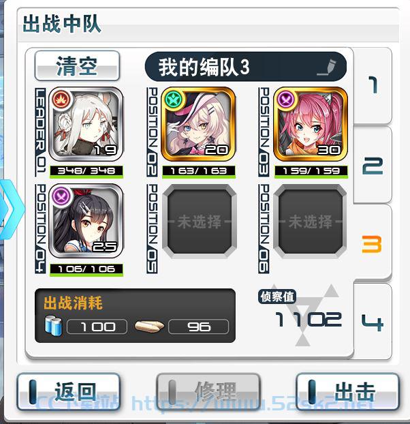Select the pink-haired girl in position 03

point(311,124)
